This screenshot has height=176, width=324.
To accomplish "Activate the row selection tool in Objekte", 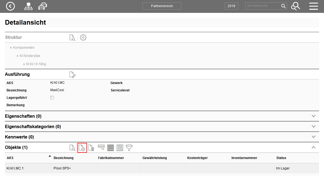I will coord(102,148).
